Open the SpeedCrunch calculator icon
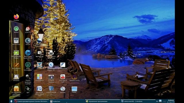184x103 pixels. (x=74, y=77)
